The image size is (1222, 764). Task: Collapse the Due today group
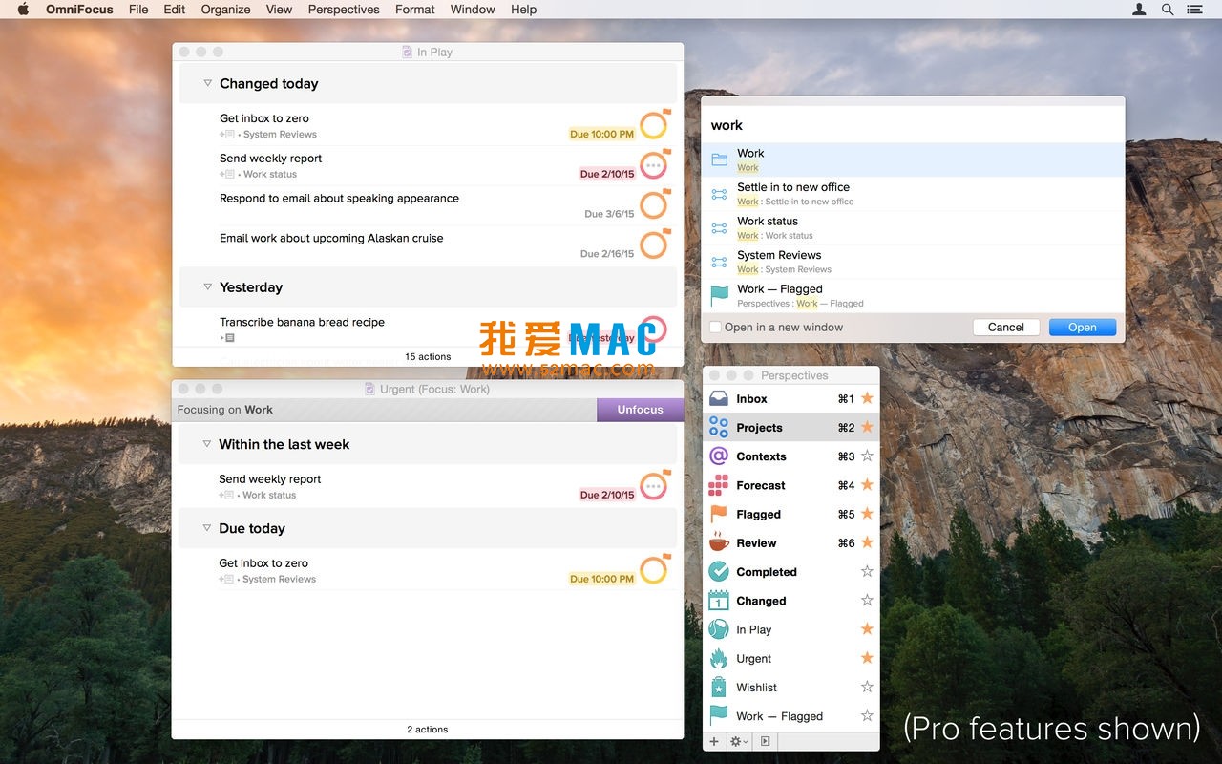(x=207, y=528)
